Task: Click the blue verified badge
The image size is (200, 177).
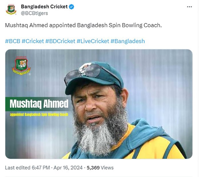Action: pos(72,7)
